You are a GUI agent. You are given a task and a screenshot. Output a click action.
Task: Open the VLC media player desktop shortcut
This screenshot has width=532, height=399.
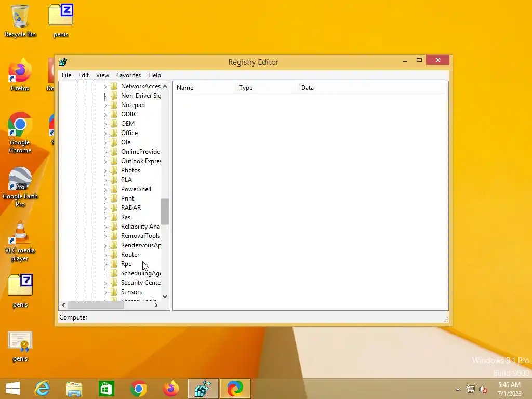pos(20,241)
